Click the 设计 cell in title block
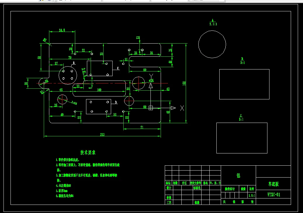This screenshot has height=213, width=303. [x=169, y=188]
